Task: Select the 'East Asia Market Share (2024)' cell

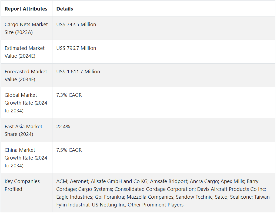Action: tap(26, 130)
